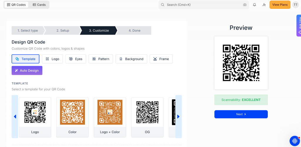Image resolution: width=301 pixels, height=147 pixels.
Task: Select step 3. Customize
Action: [x=99, y=30]
